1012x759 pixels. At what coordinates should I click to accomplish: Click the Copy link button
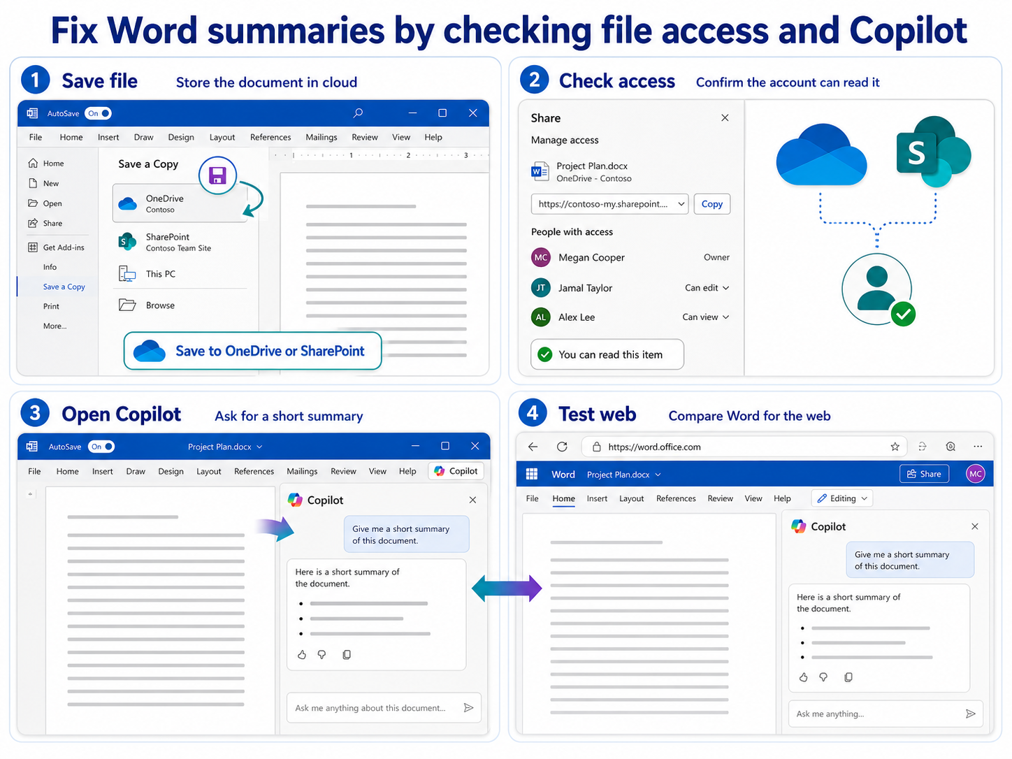pos(712,204)
